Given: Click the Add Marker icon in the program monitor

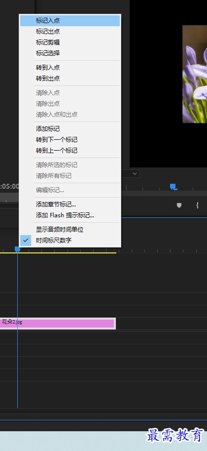Looking at the screenshot, I should [x=179, y=205].
